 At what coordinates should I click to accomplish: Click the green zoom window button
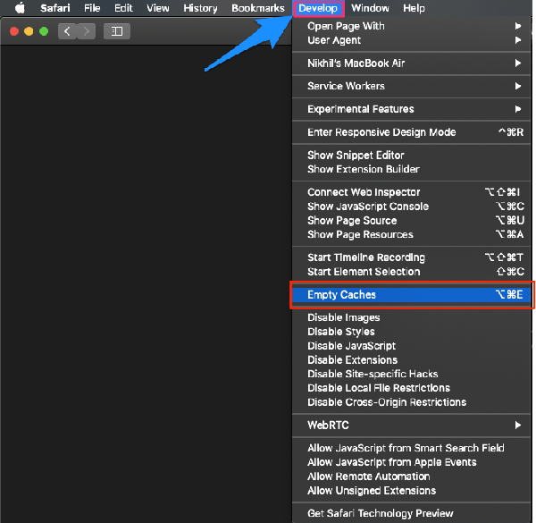(44, 31)
